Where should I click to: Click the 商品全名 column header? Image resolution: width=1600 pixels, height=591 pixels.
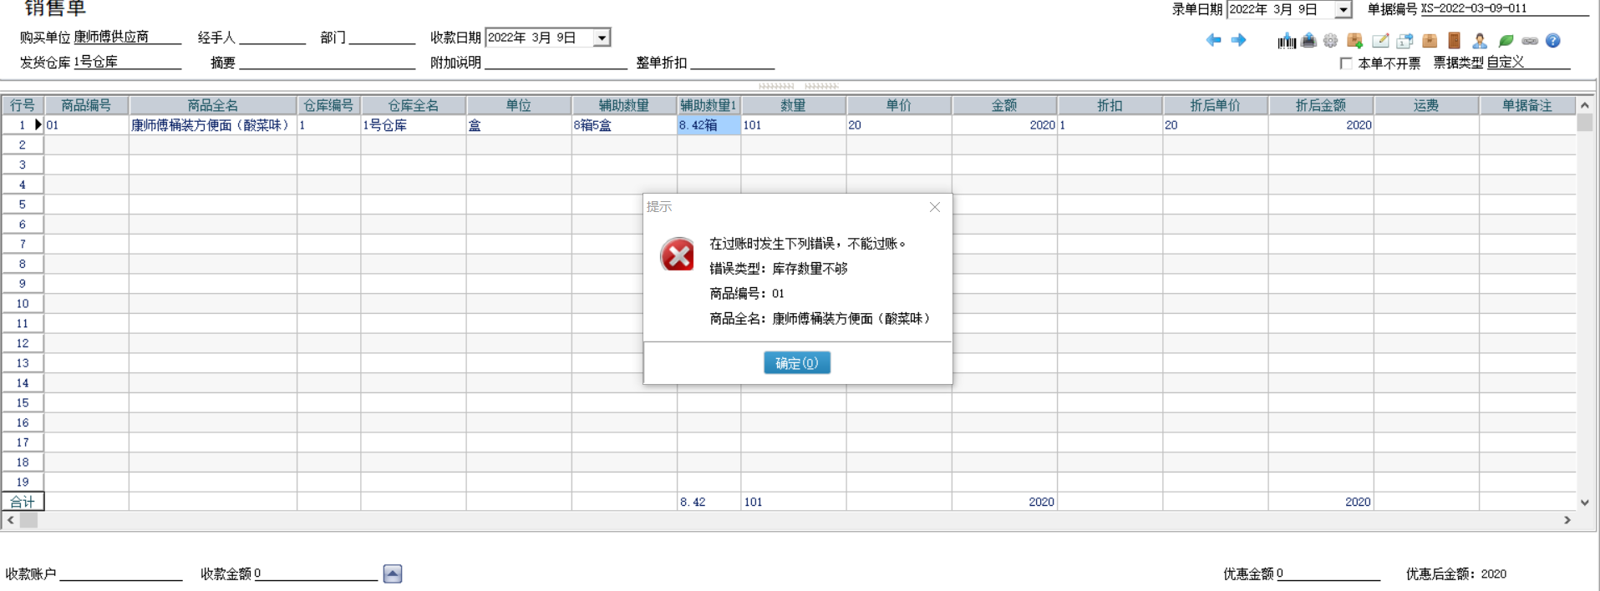(x=213, y=105)
